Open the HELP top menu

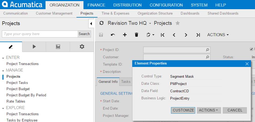pos(221,5)
